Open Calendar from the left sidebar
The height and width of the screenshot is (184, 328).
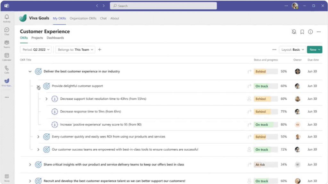coord(7,57)
